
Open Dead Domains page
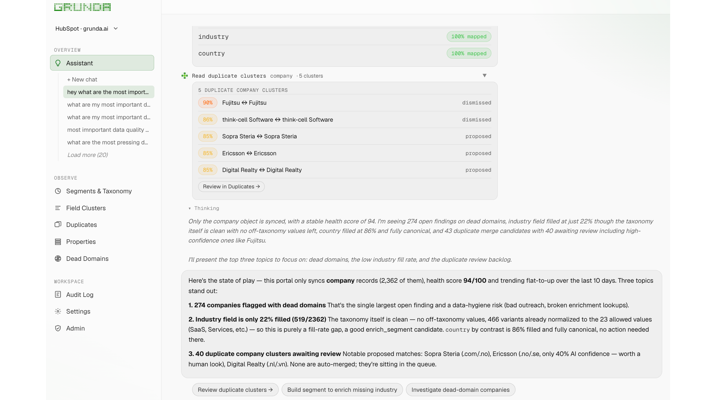coord(102,258)
